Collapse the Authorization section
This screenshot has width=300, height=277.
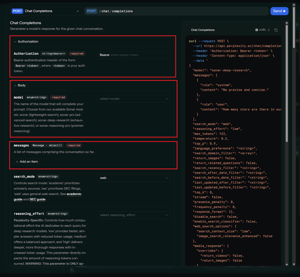click(15, 42)
